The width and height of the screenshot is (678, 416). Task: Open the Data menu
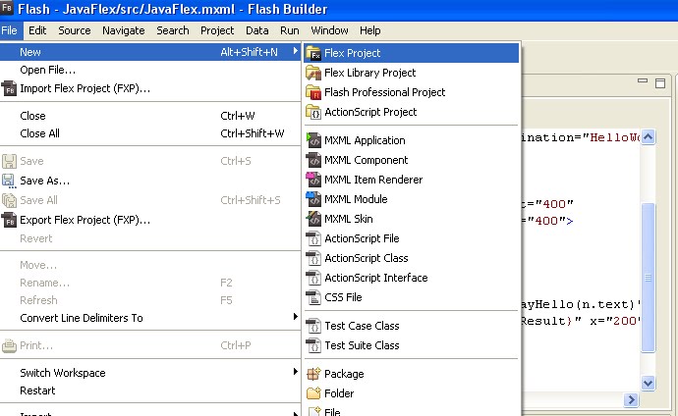tap(256, 30)
